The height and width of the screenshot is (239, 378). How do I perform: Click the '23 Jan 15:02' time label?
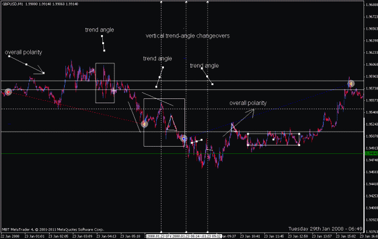346,237
